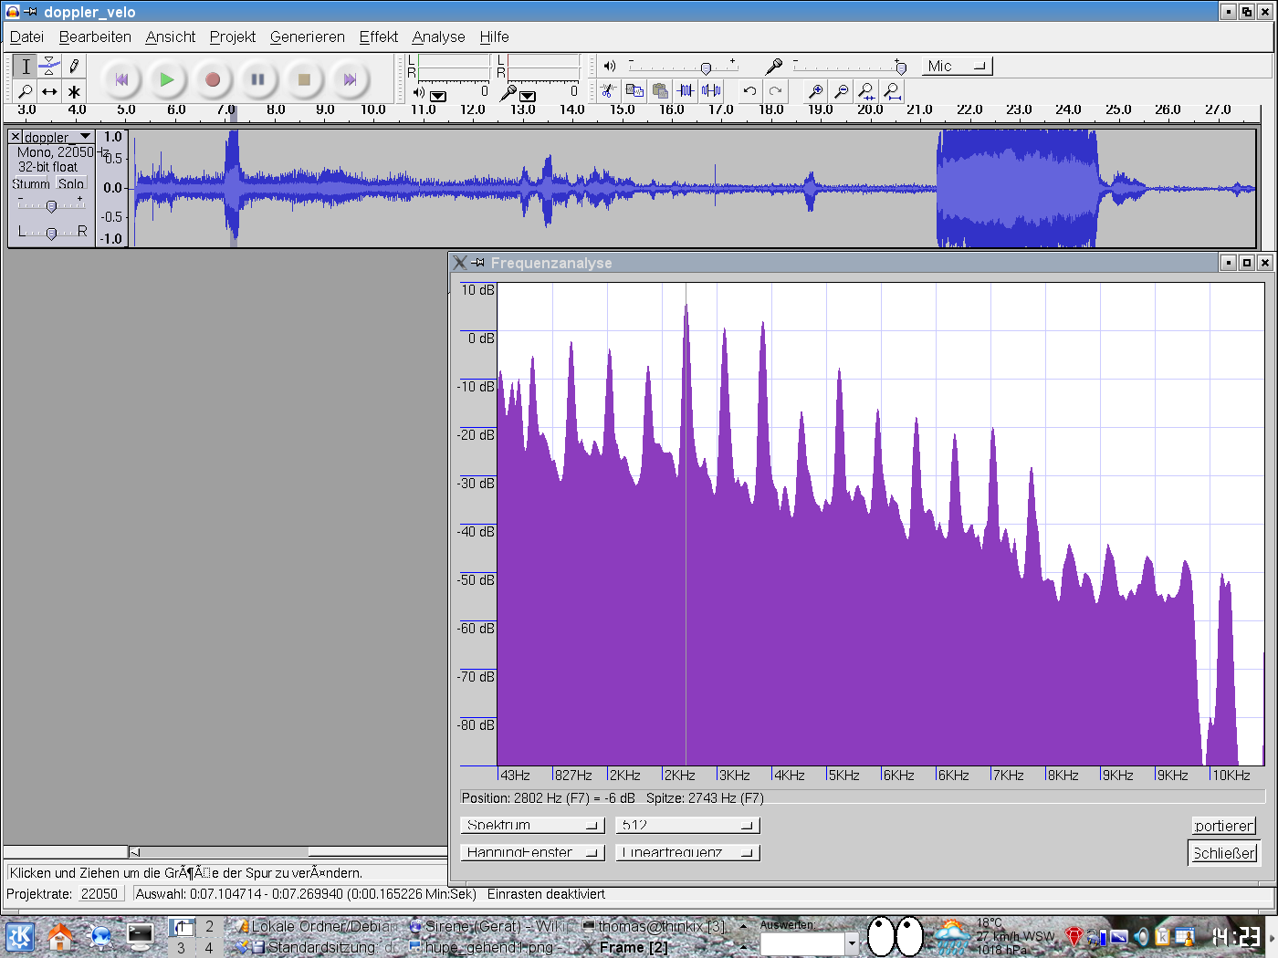
Task: Solo the doppler track
Action: pyautogui.click(x=71, y=183)
